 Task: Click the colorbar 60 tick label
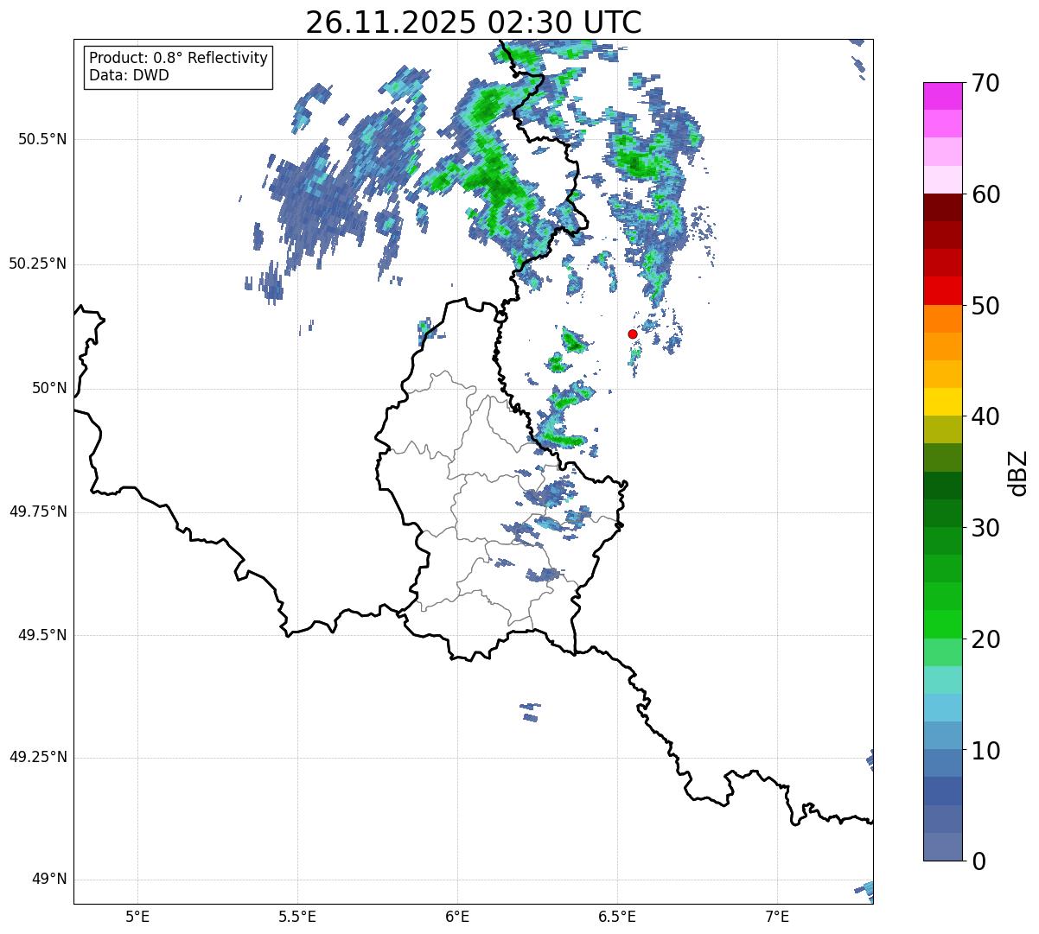pyautogui.click(x=985, y=194)
